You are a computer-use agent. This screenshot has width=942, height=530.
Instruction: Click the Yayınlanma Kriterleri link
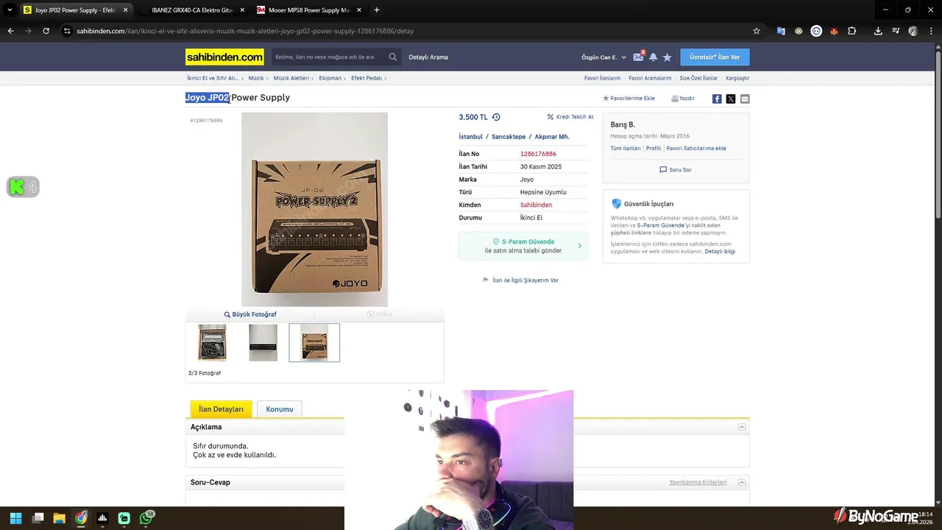698,483
